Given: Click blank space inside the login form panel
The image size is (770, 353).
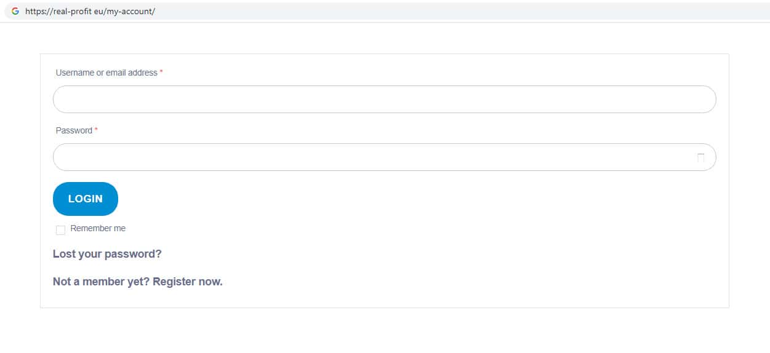Looking at the screenshot, I should pyautogui.click(x=431, y=246).
